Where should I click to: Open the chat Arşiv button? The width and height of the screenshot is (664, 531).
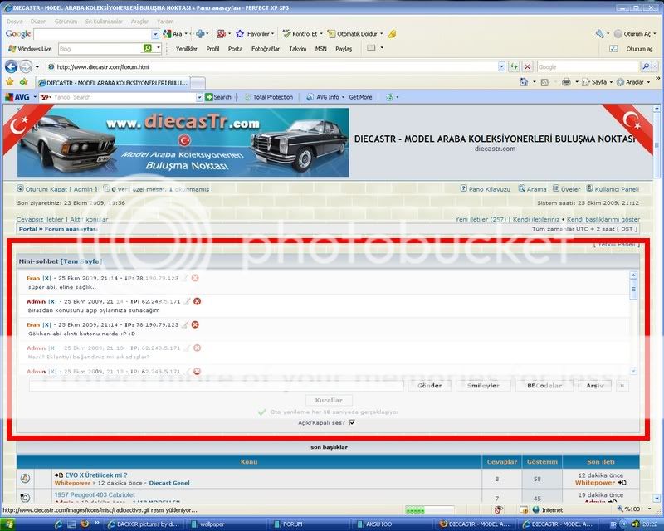point(594,385)
